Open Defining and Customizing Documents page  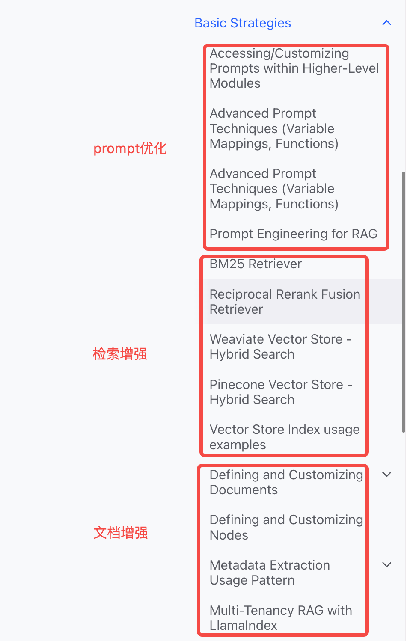pyautogui.click(x=286, y=482)
